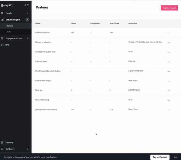Select Goals in the sidebar
Screen dimensions: 181x160
(x=8, y=31)
